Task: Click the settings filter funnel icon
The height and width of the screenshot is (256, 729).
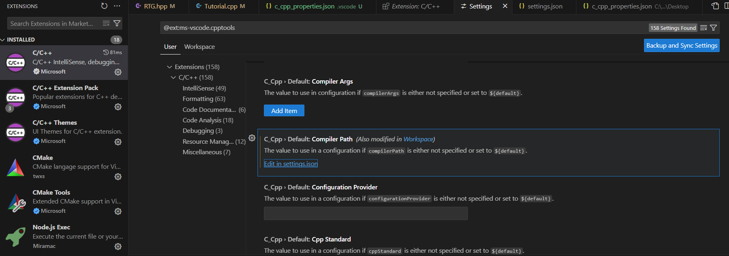Action: [x=714, y=28]
